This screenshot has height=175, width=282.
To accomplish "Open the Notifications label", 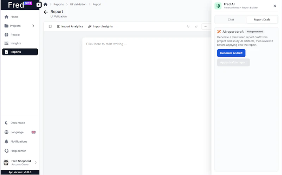I will [x=19, y=142].
